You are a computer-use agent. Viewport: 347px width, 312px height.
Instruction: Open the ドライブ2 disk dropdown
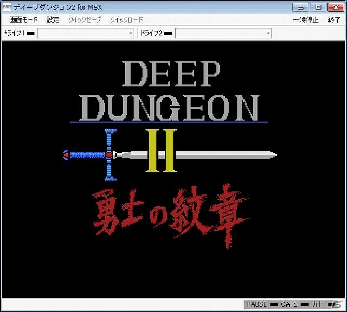click(223, 33)
